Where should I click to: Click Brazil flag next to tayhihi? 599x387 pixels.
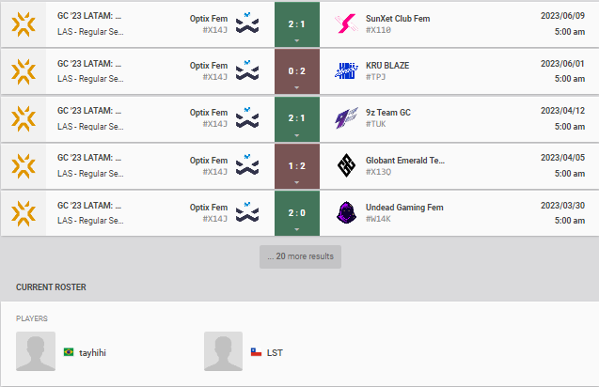click(69, 352)
